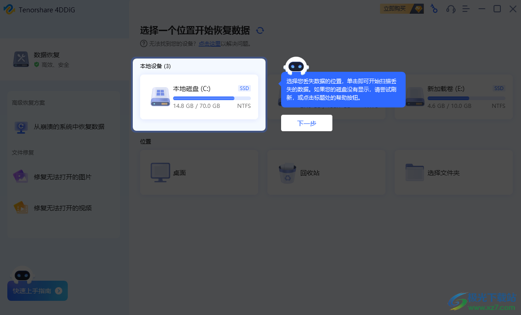The width and height of the screenshot is (521, 315).
Task: Open the hamburger menu in the title bar
Action: click(x=466, y=9)
